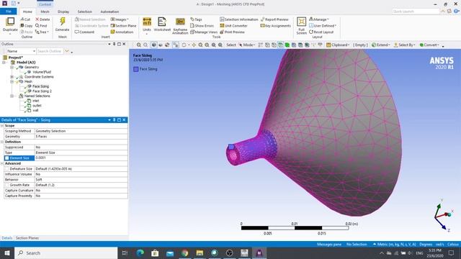Open Selection Information
The height and width of the screenshot is (259, 461).
(238, 19)
